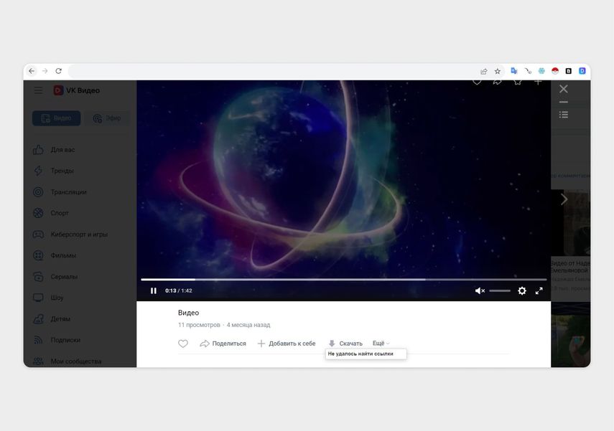Click the 0:13 / 1:42 time display
The width and height of the screenshot is (614, 431).
click(x=179, y=290)
